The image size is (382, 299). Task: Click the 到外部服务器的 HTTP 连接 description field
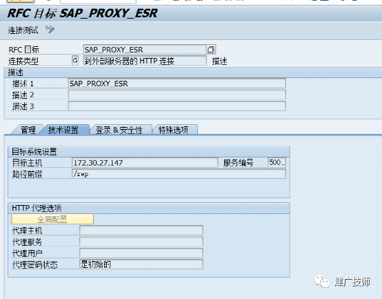pos(145,61)
